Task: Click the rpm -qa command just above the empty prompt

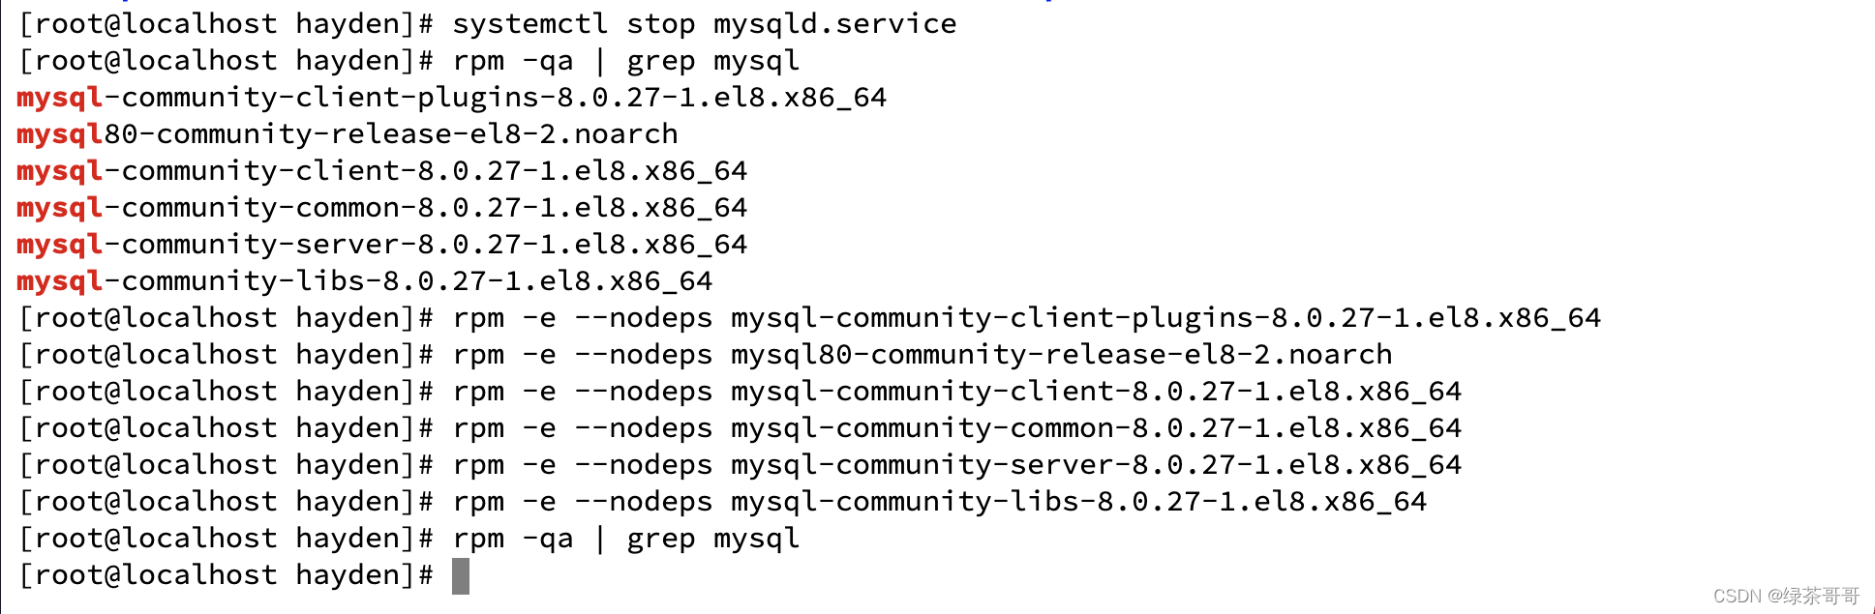Action: tap(625, 539)
